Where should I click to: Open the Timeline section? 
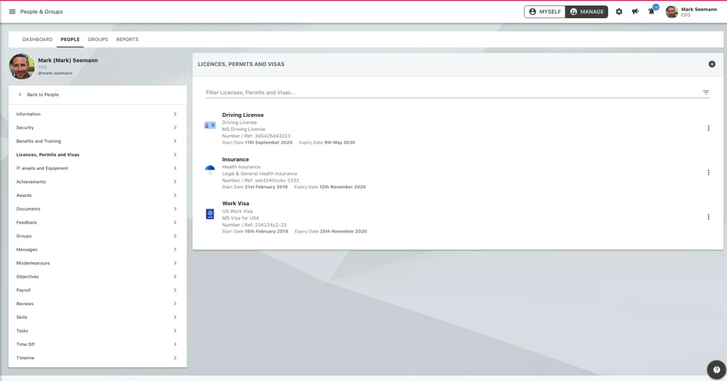[98, 358]
